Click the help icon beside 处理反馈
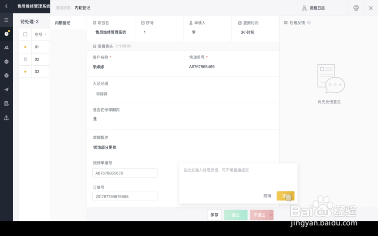Screen dimensions: 378x236 (x=309, y=23)
